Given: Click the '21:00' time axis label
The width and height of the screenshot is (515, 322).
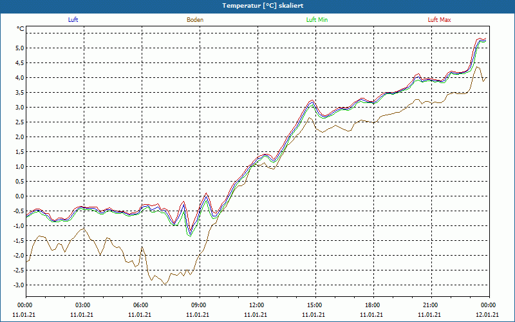Looking at the screenshot, I should tap(431, 305).
